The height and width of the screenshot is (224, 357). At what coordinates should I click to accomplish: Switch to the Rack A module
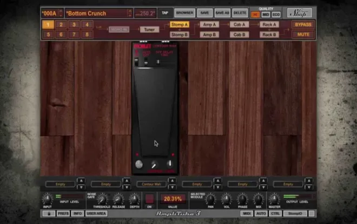pos(269,24)
